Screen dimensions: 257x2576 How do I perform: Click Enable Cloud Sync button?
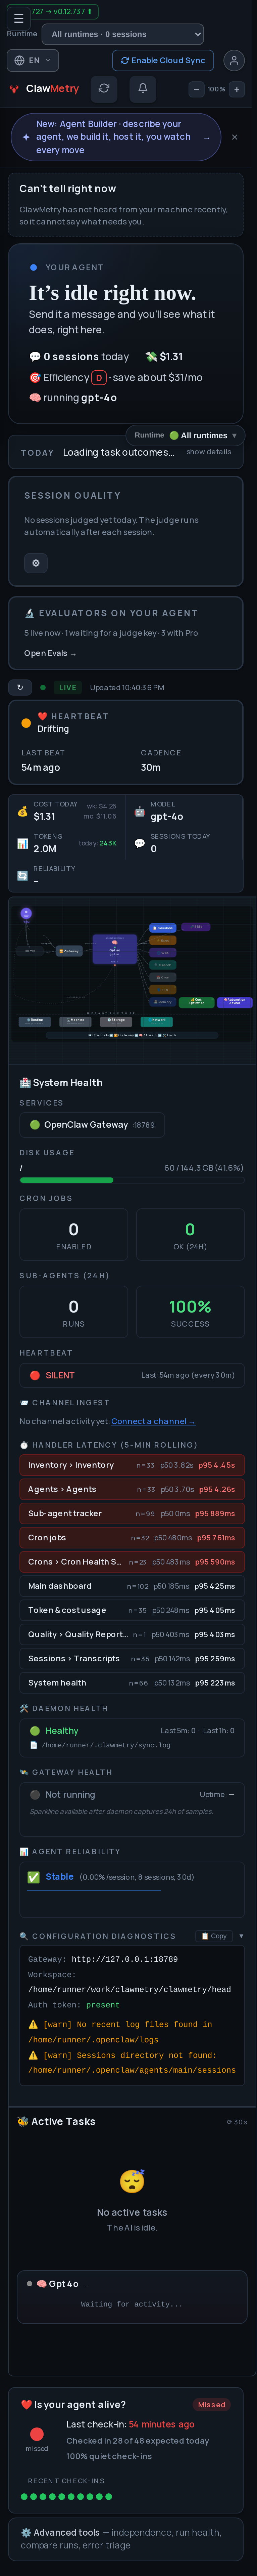point(163,60)
